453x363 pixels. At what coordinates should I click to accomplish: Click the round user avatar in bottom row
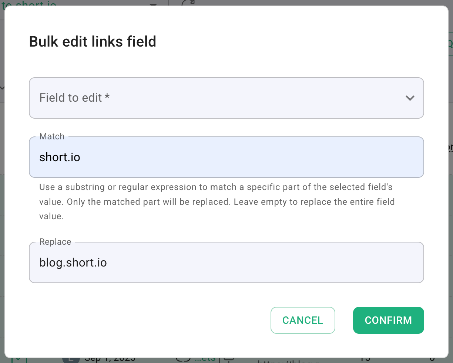click(71, 360)
